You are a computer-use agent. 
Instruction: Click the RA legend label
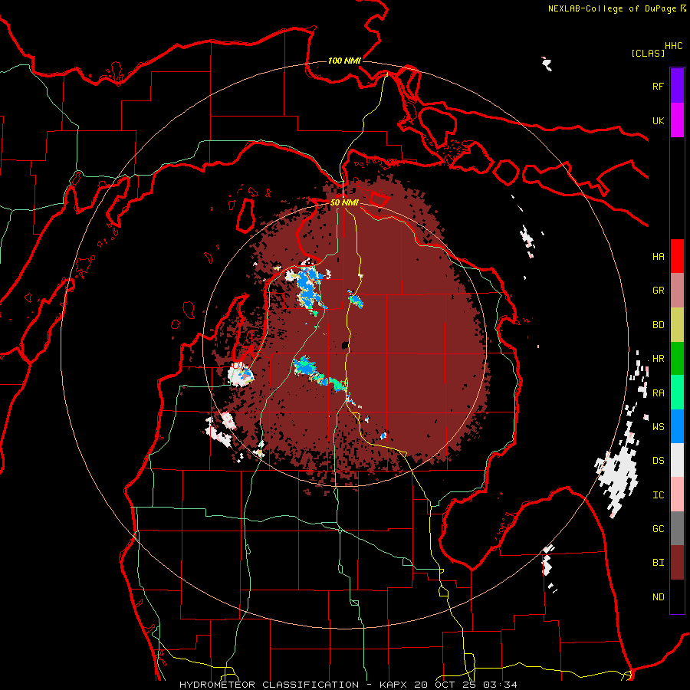[658, 393]
